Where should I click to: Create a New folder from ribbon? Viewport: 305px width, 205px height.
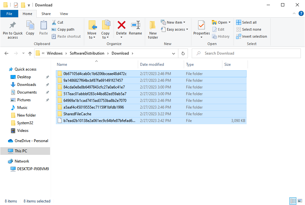click(x=153, y=30)
